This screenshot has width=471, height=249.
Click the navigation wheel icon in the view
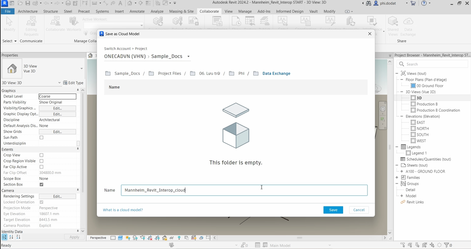click(383, 109)
